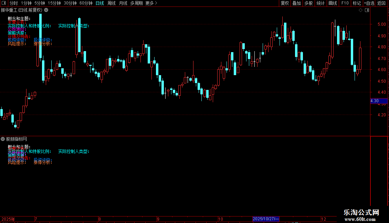This screenshot has width=389, height=223.
Task: Click month 9 on the time axis
Action: pos(158,219)
